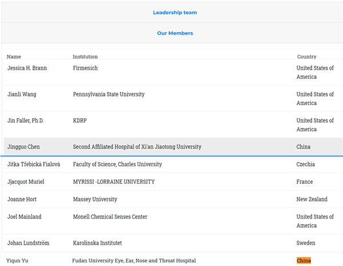This screenshot has height=266, width=343.
Task: Click Jin Faller, Ph.D. name
Action: click(25, 120)
